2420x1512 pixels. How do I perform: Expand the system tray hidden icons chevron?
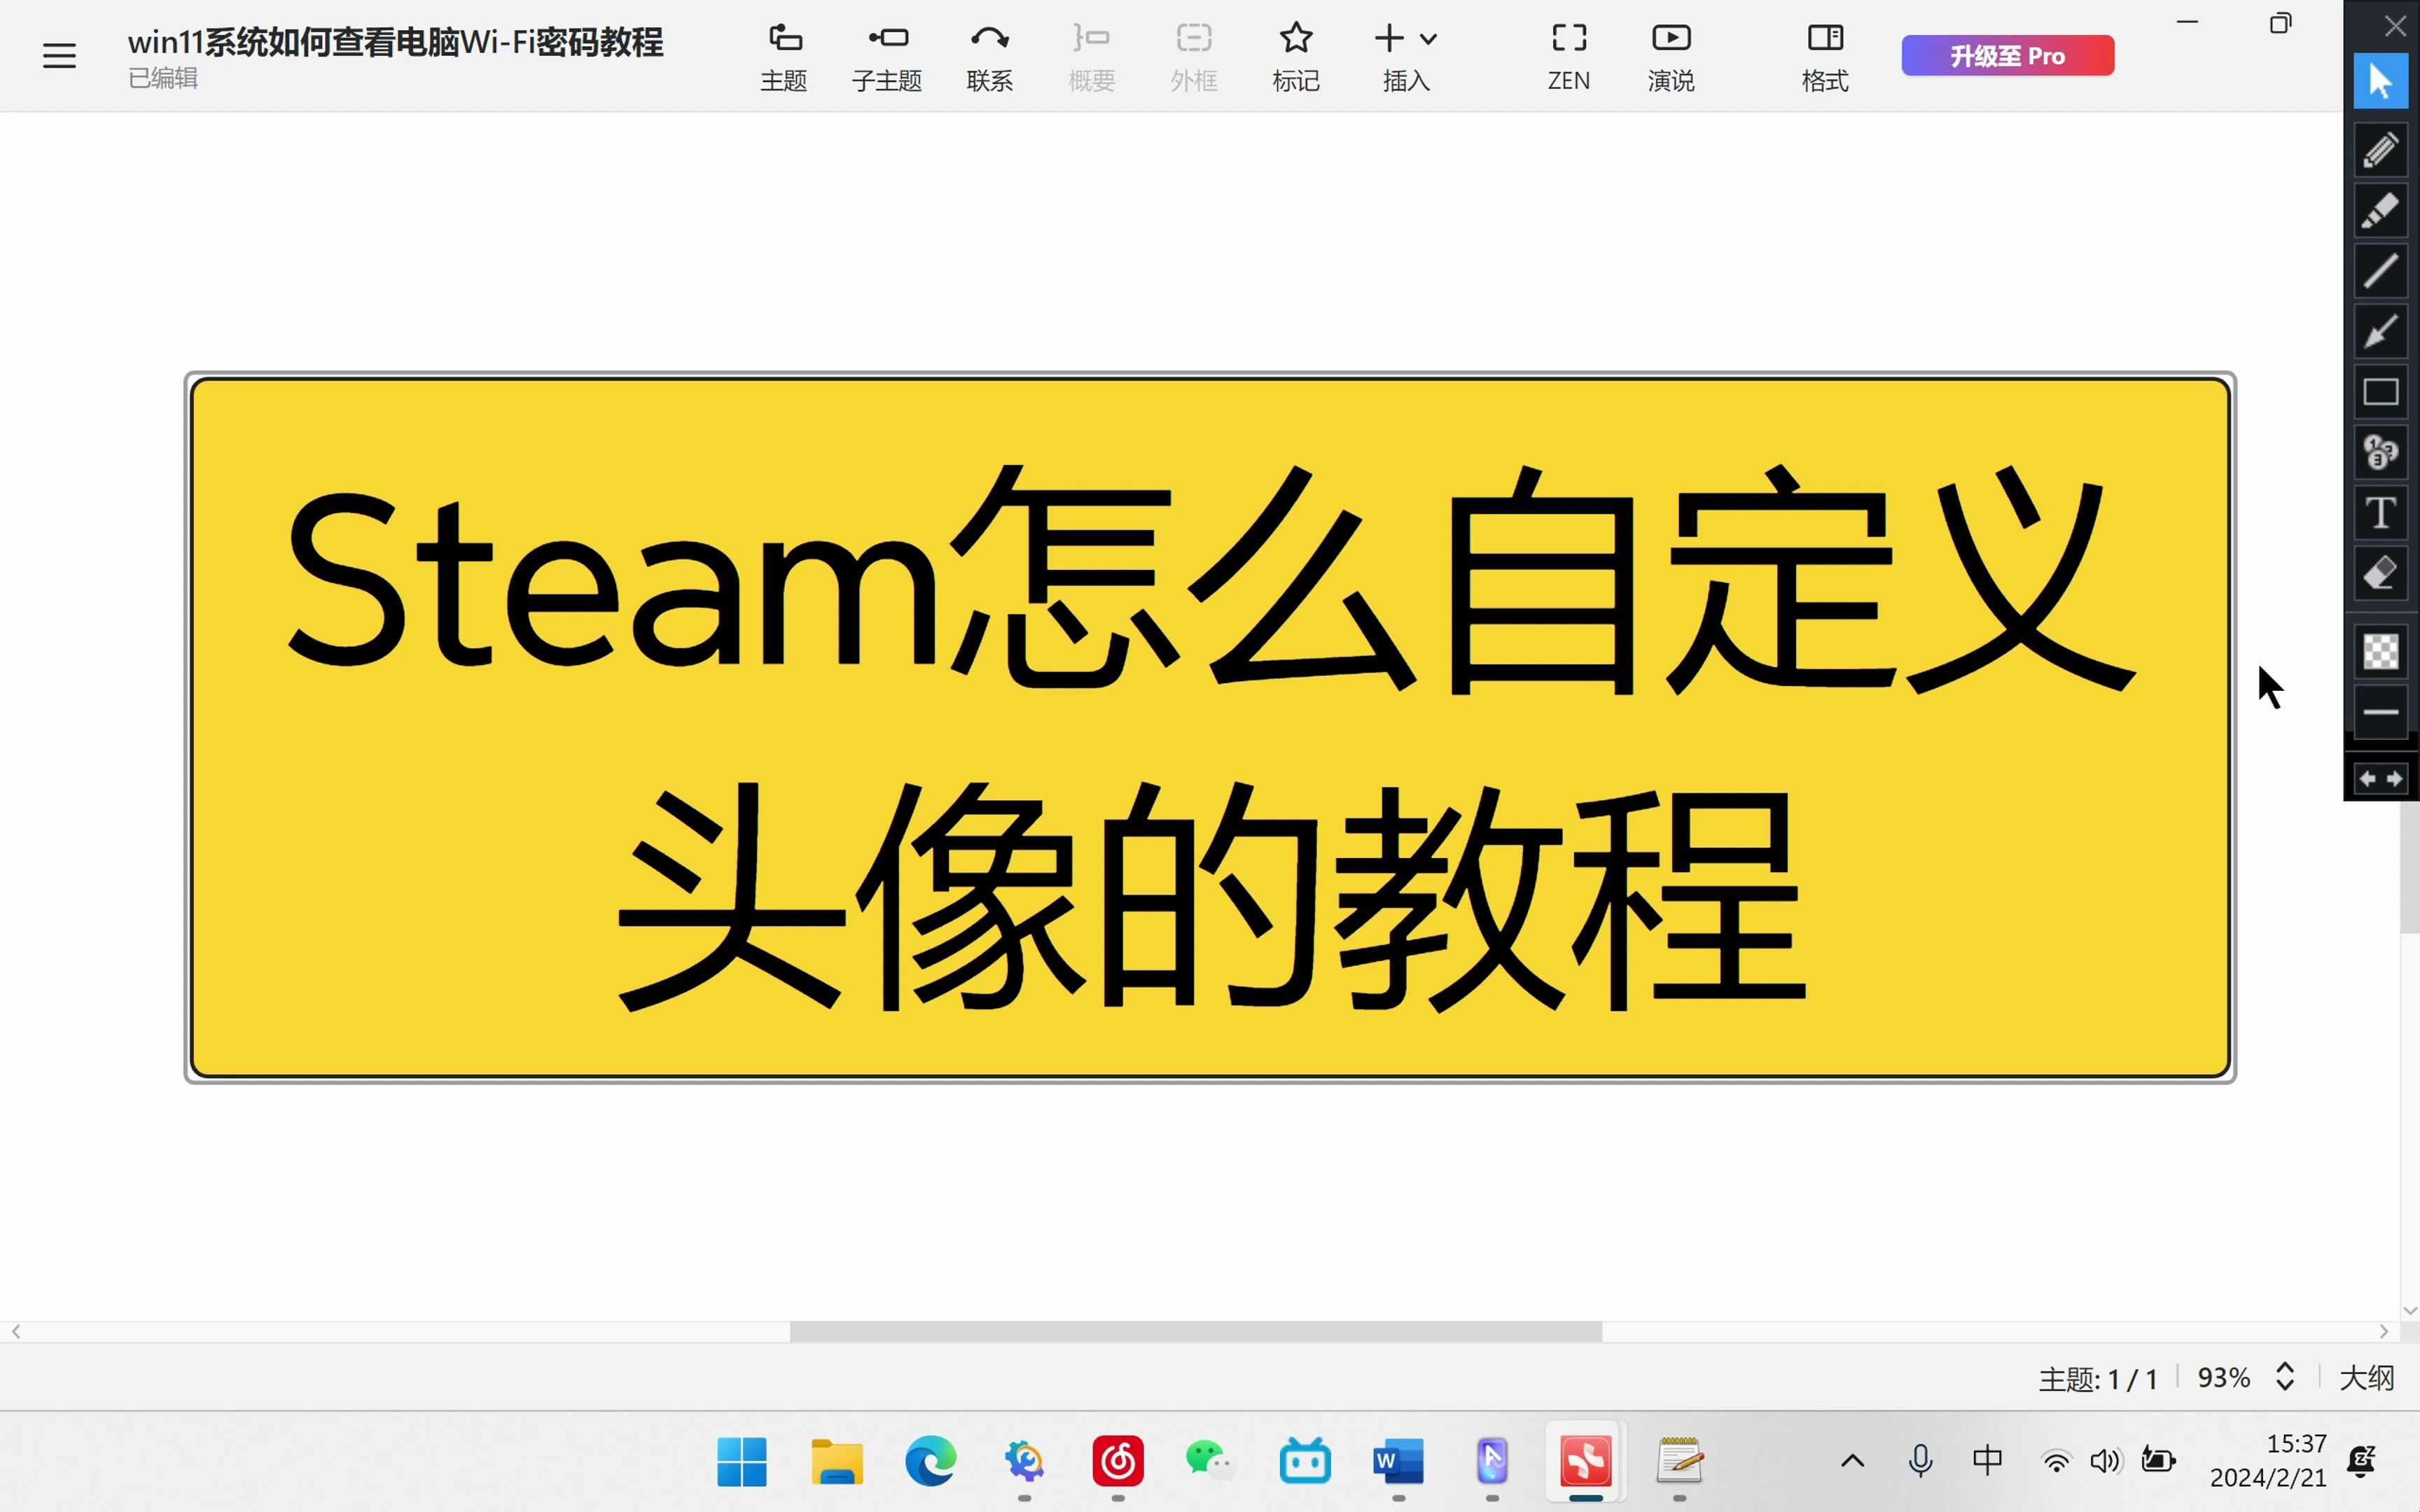pyautogui.click(x=1852, y=1461)
